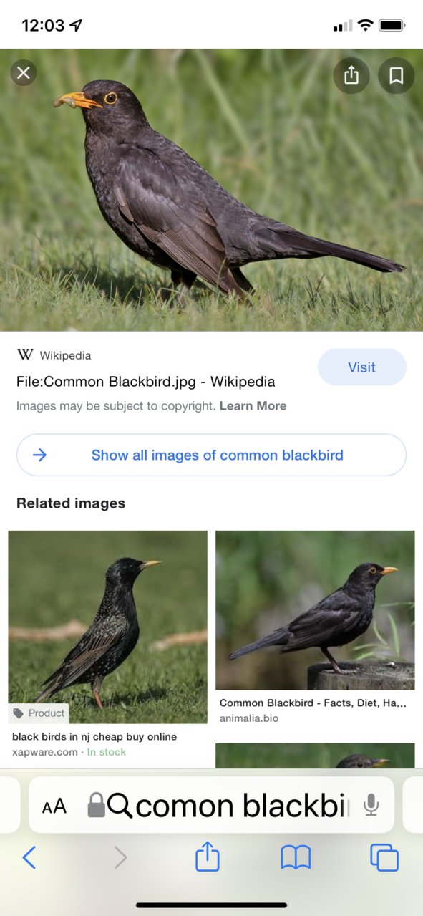Show all images of common blackbird
The height and width of the screenshot is (916, 423).
(211, 455)
